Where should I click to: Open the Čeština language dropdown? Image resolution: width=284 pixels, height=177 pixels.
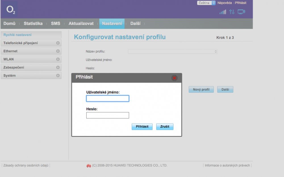206,3
